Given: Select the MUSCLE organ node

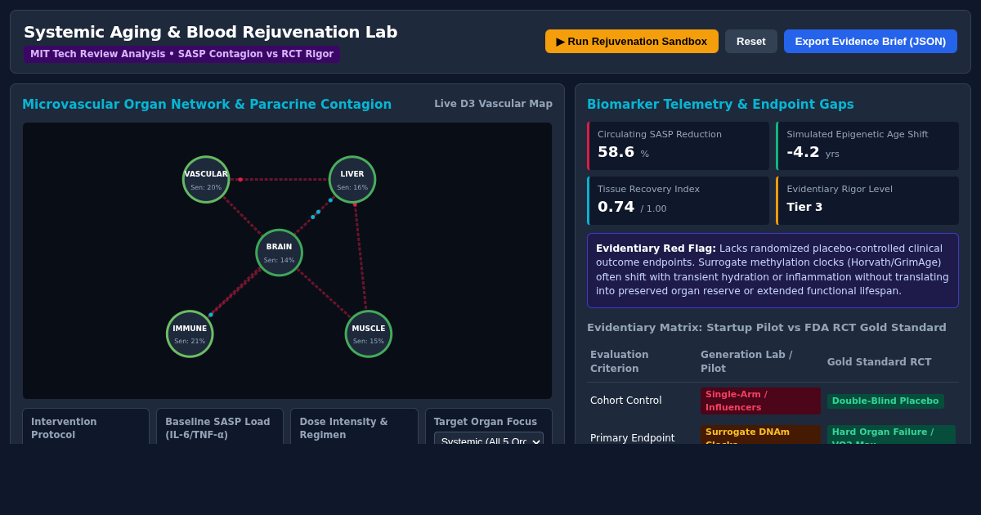Looking at the screenshot, I should tap(369, 334).
